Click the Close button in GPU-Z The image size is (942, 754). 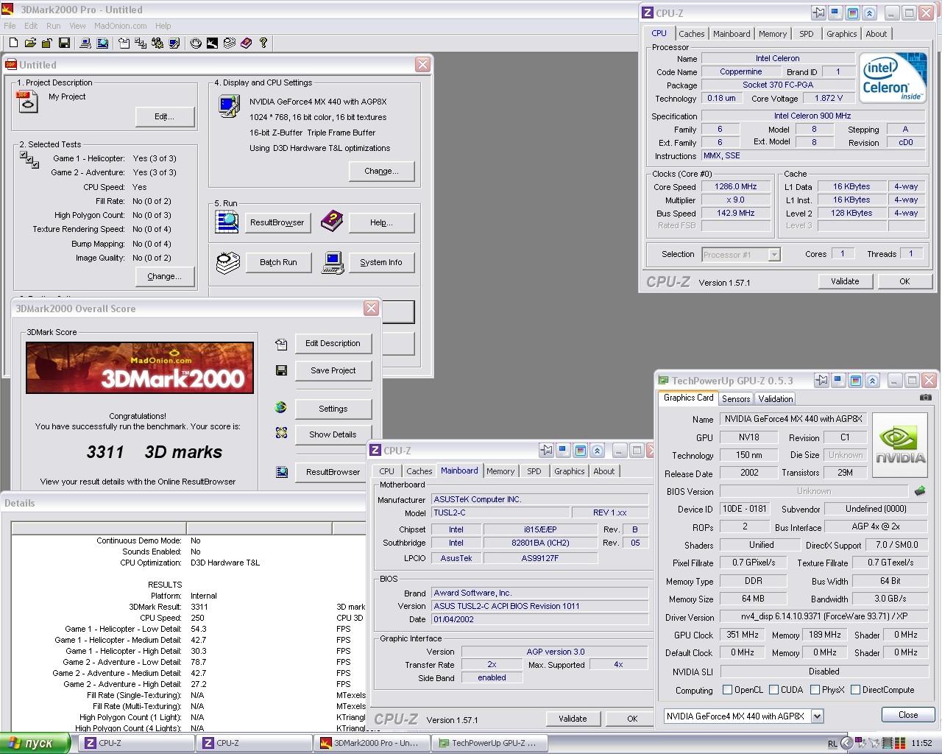[908, 715]
